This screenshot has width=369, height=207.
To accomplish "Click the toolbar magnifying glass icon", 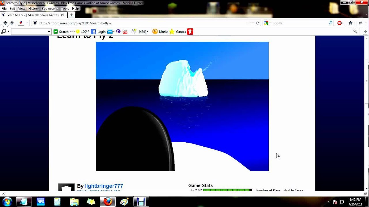I will click(x=4, y=32).
